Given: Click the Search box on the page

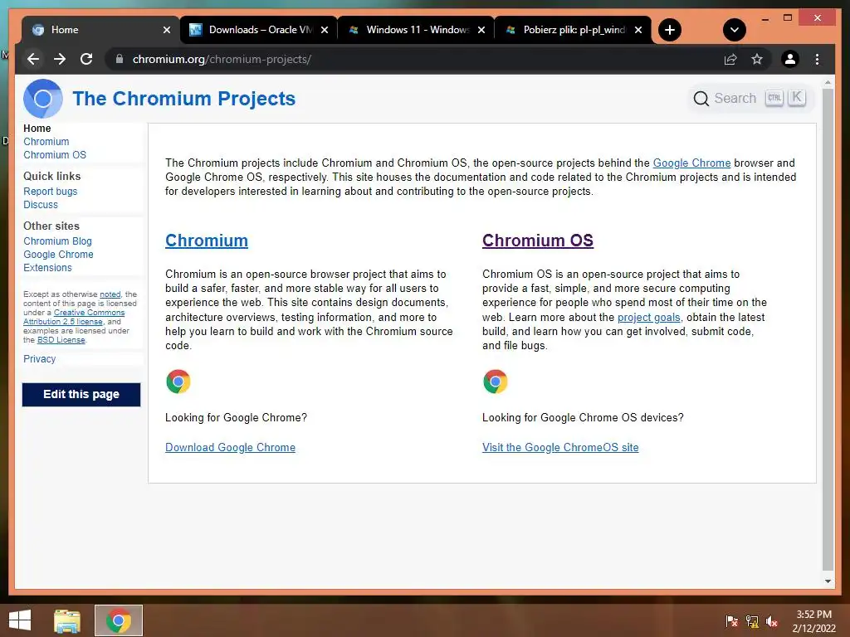Looking at the screenshot, I should pyautogui.click(x=750, y=99).
